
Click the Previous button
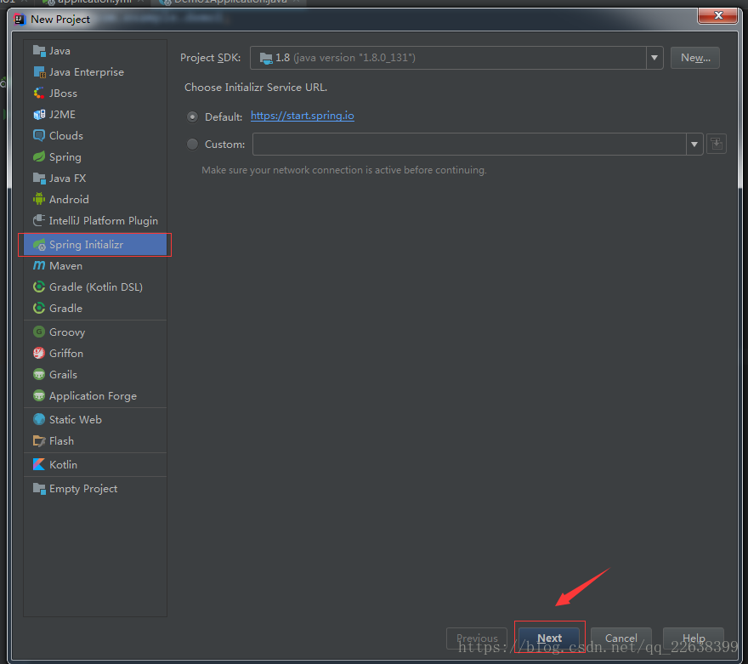pos(477,638)
